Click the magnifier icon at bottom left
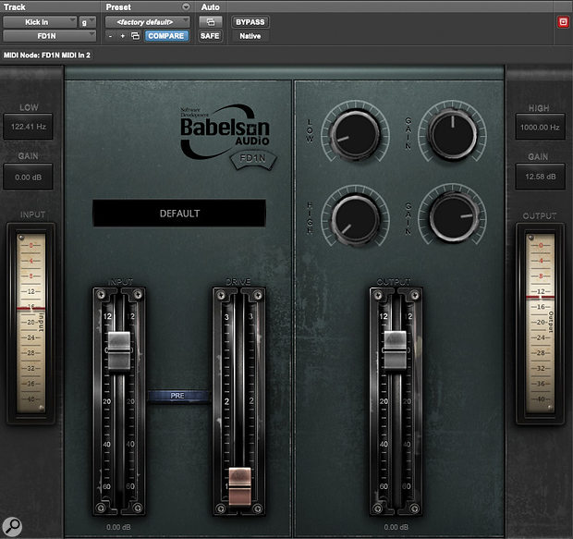Viewport: 573px width, 539px height. tap(12, 527)
